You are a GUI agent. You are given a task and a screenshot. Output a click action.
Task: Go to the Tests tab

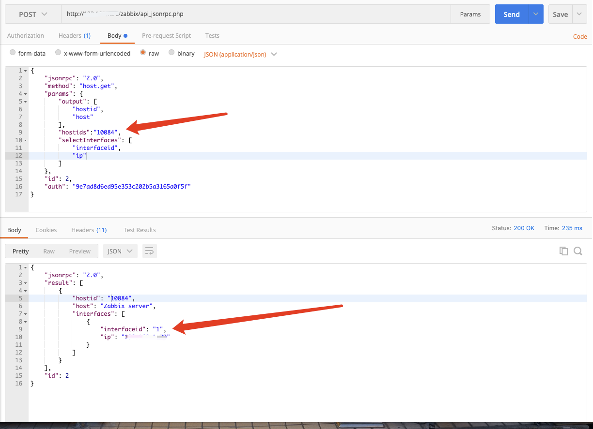[x=212, y=36]
